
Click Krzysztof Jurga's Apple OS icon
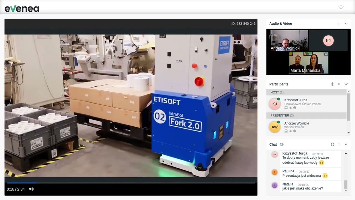tap(290, 108)
